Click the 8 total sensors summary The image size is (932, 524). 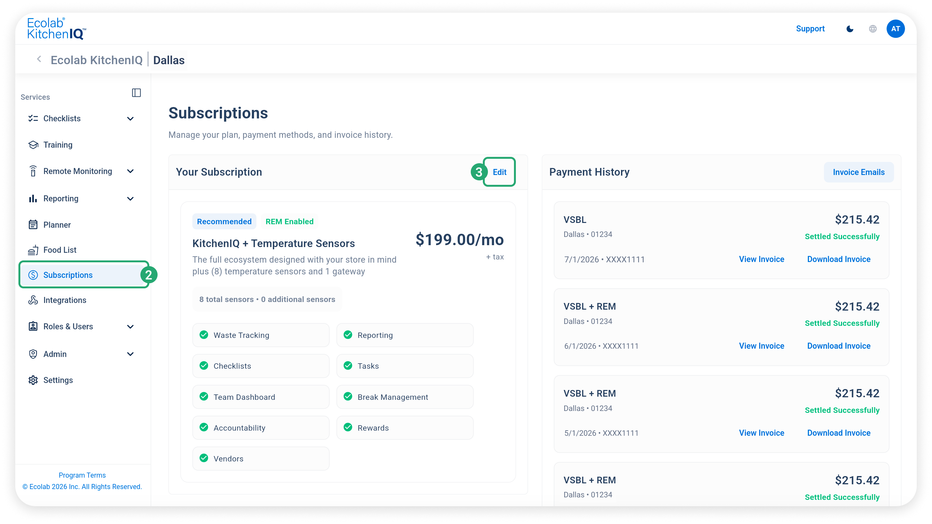267,299
